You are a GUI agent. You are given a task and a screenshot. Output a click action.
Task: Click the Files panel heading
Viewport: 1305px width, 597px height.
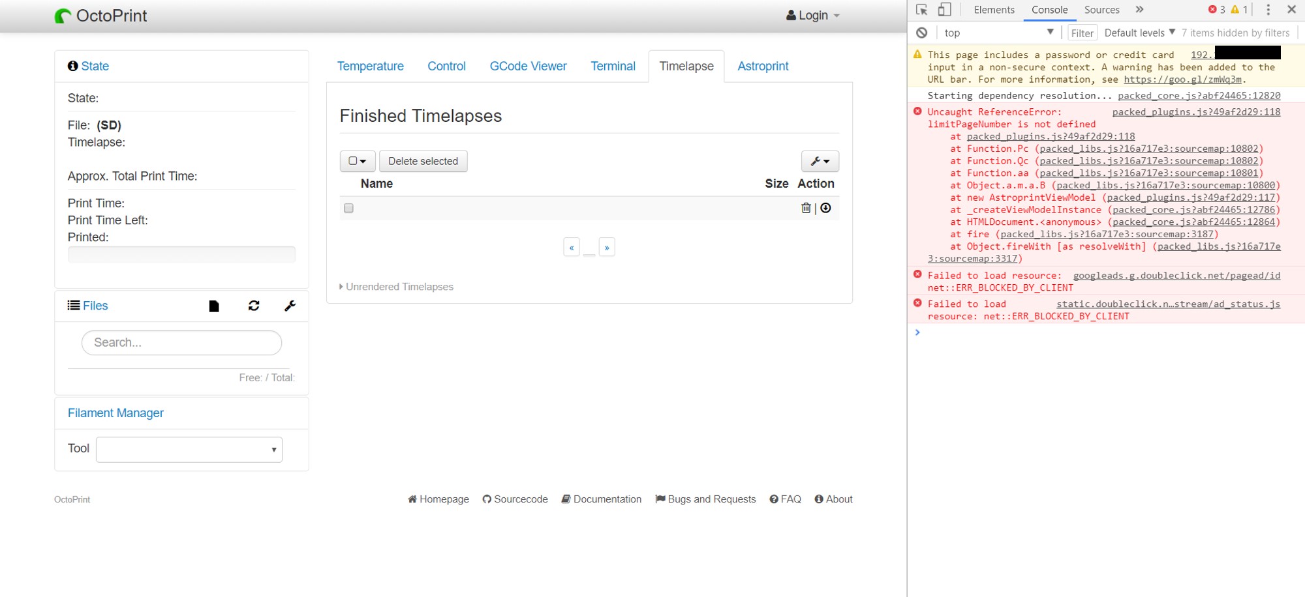pos(95,306)
